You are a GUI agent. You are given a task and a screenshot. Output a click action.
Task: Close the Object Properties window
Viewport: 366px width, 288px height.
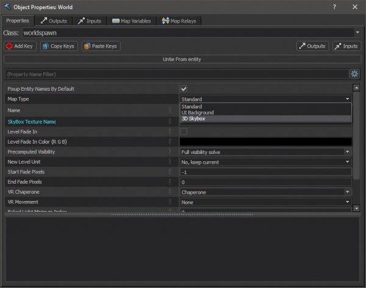[355, 7]
